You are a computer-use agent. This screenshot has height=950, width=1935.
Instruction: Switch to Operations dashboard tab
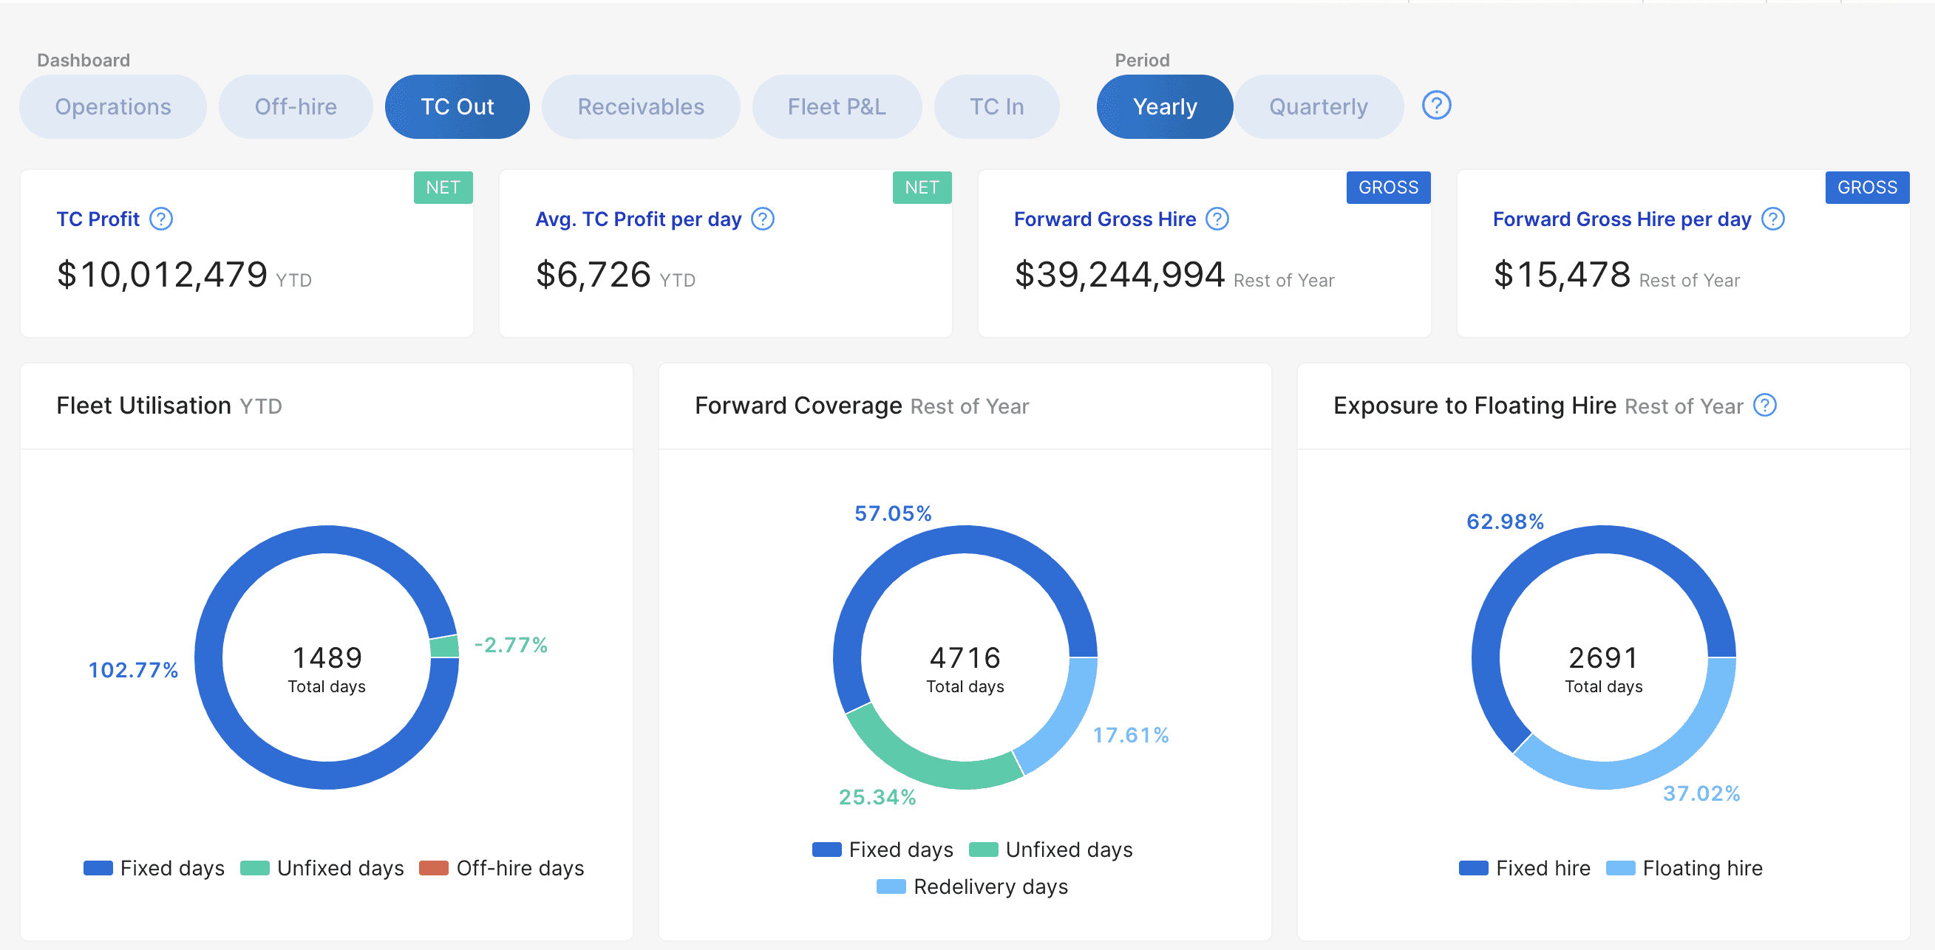112,106
